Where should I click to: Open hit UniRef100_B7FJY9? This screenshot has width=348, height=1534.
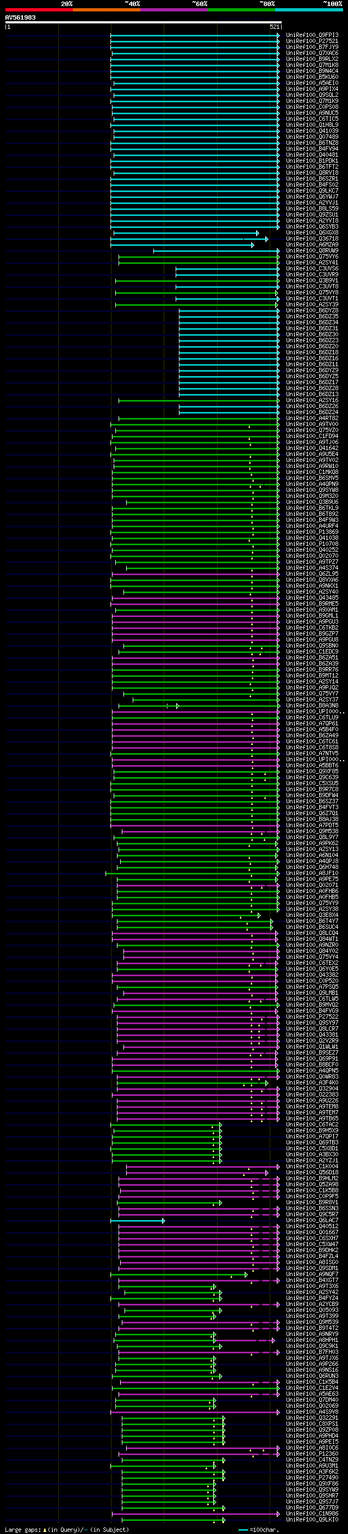point(312,47)
